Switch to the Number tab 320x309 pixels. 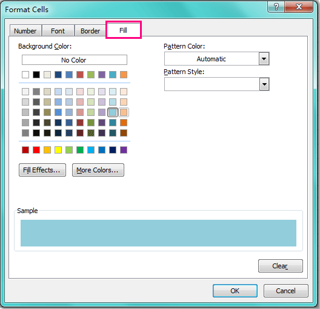pos(25,31)
